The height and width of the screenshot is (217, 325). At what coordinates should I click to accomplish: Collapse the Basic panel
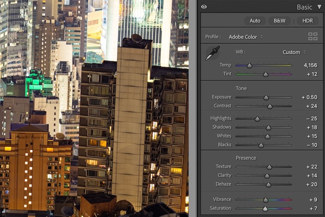click(319, 7)
